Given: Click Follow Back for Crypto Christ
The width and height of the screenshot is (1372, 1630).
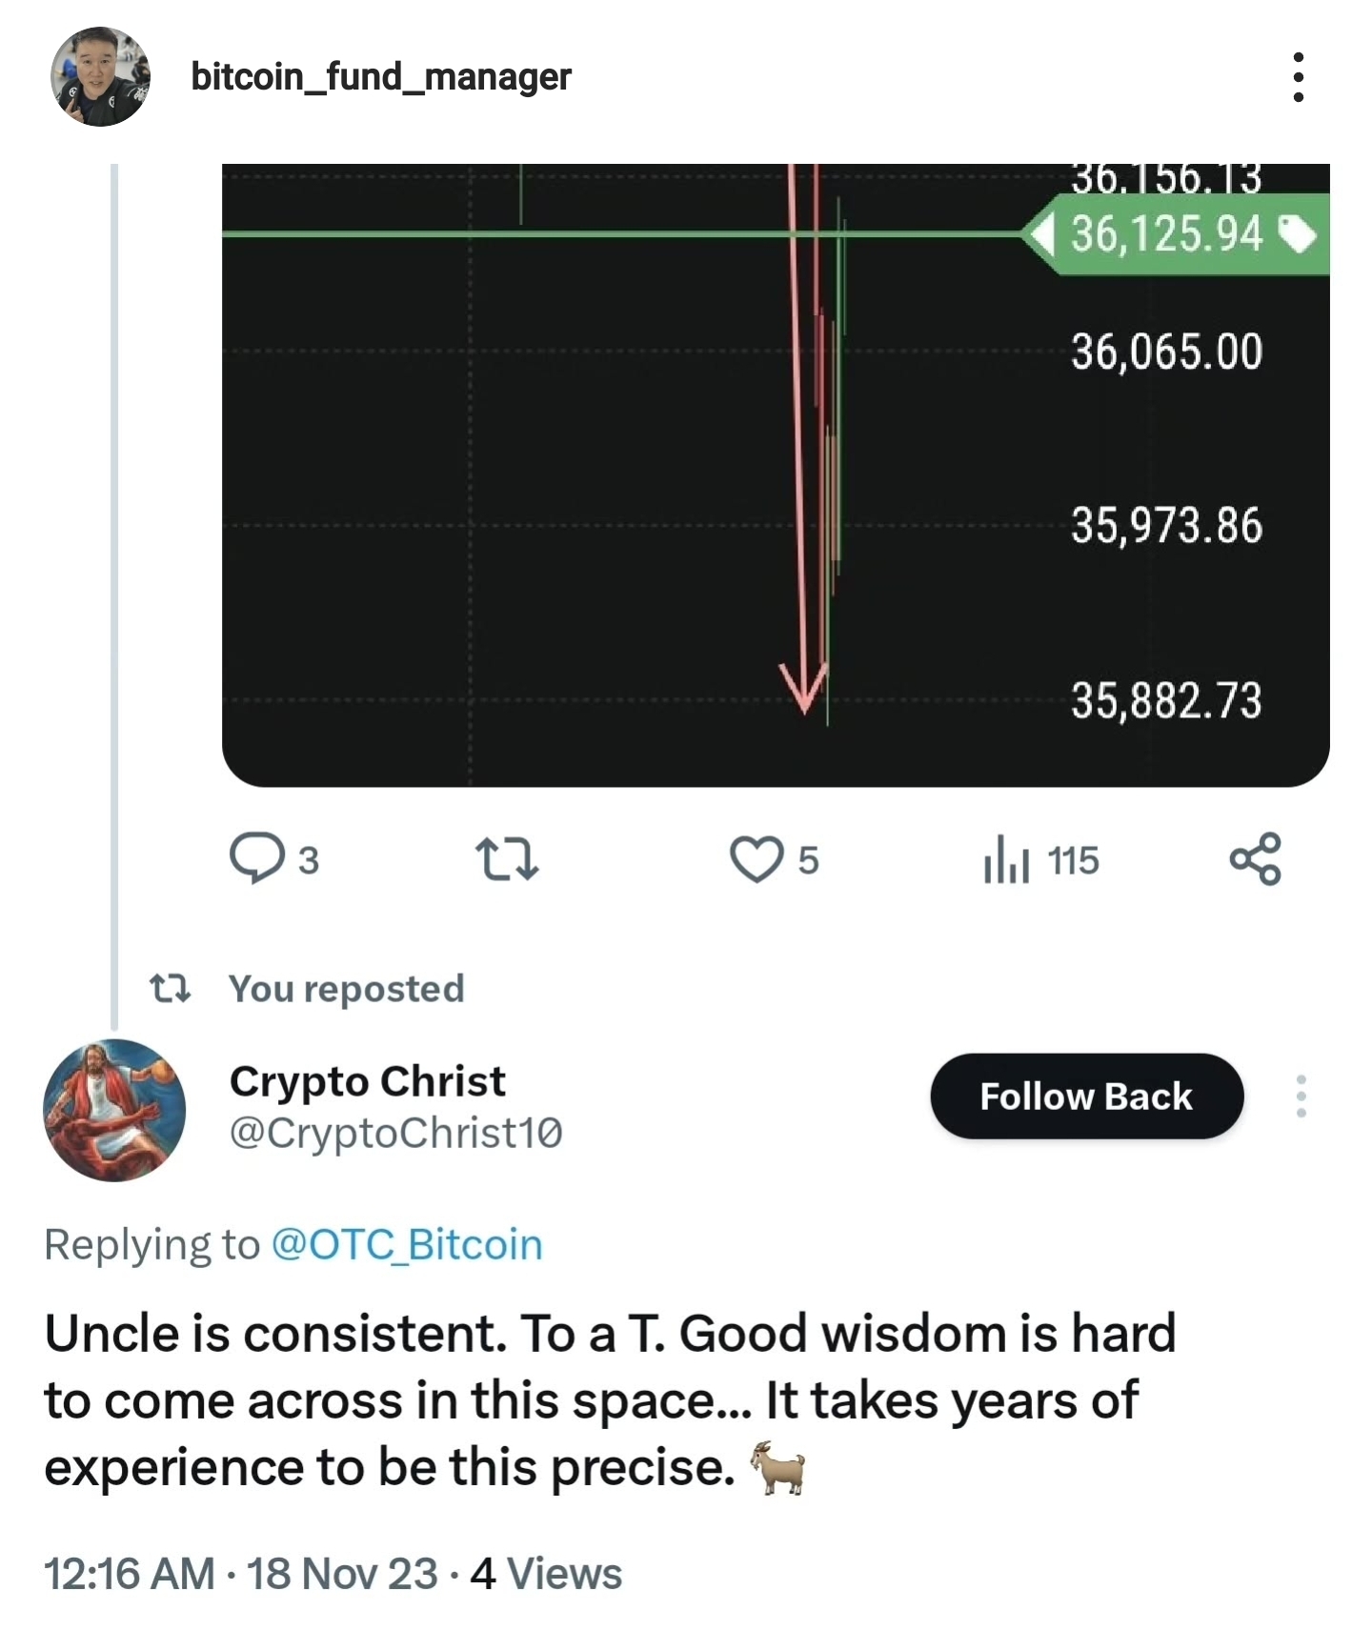Looking at the screenshot, I should (1085, 1097).
